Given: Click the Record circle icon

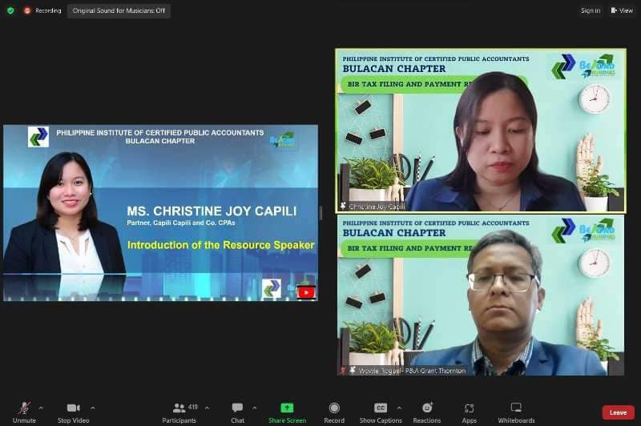Looking at the screenshot, I should point(334,408).
